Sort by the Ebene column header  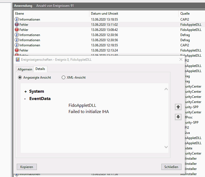pos(51,14)
